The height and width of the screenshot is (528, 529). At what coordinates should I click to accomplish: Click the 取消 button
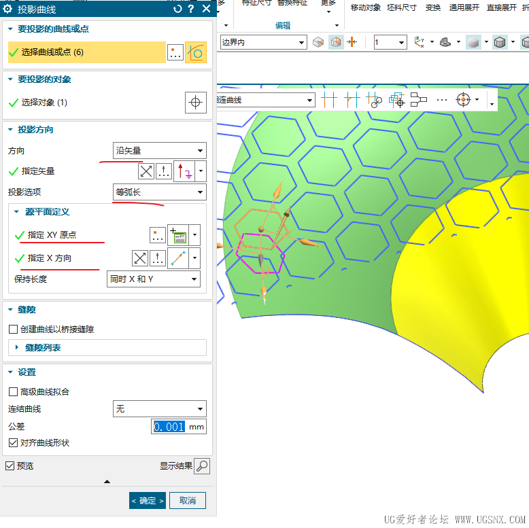(x=188, y=500)
